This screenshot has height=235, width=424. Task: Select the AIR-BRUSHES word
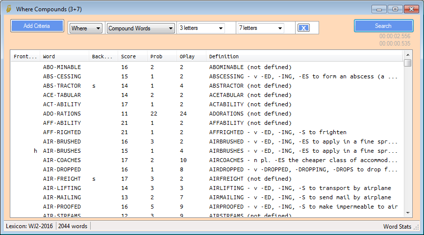pyautogui.click(x=62, y=151)
